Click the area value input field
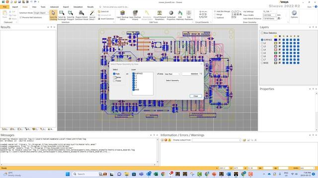The height and width of the screenshot is (178, 318). point(190,74)
